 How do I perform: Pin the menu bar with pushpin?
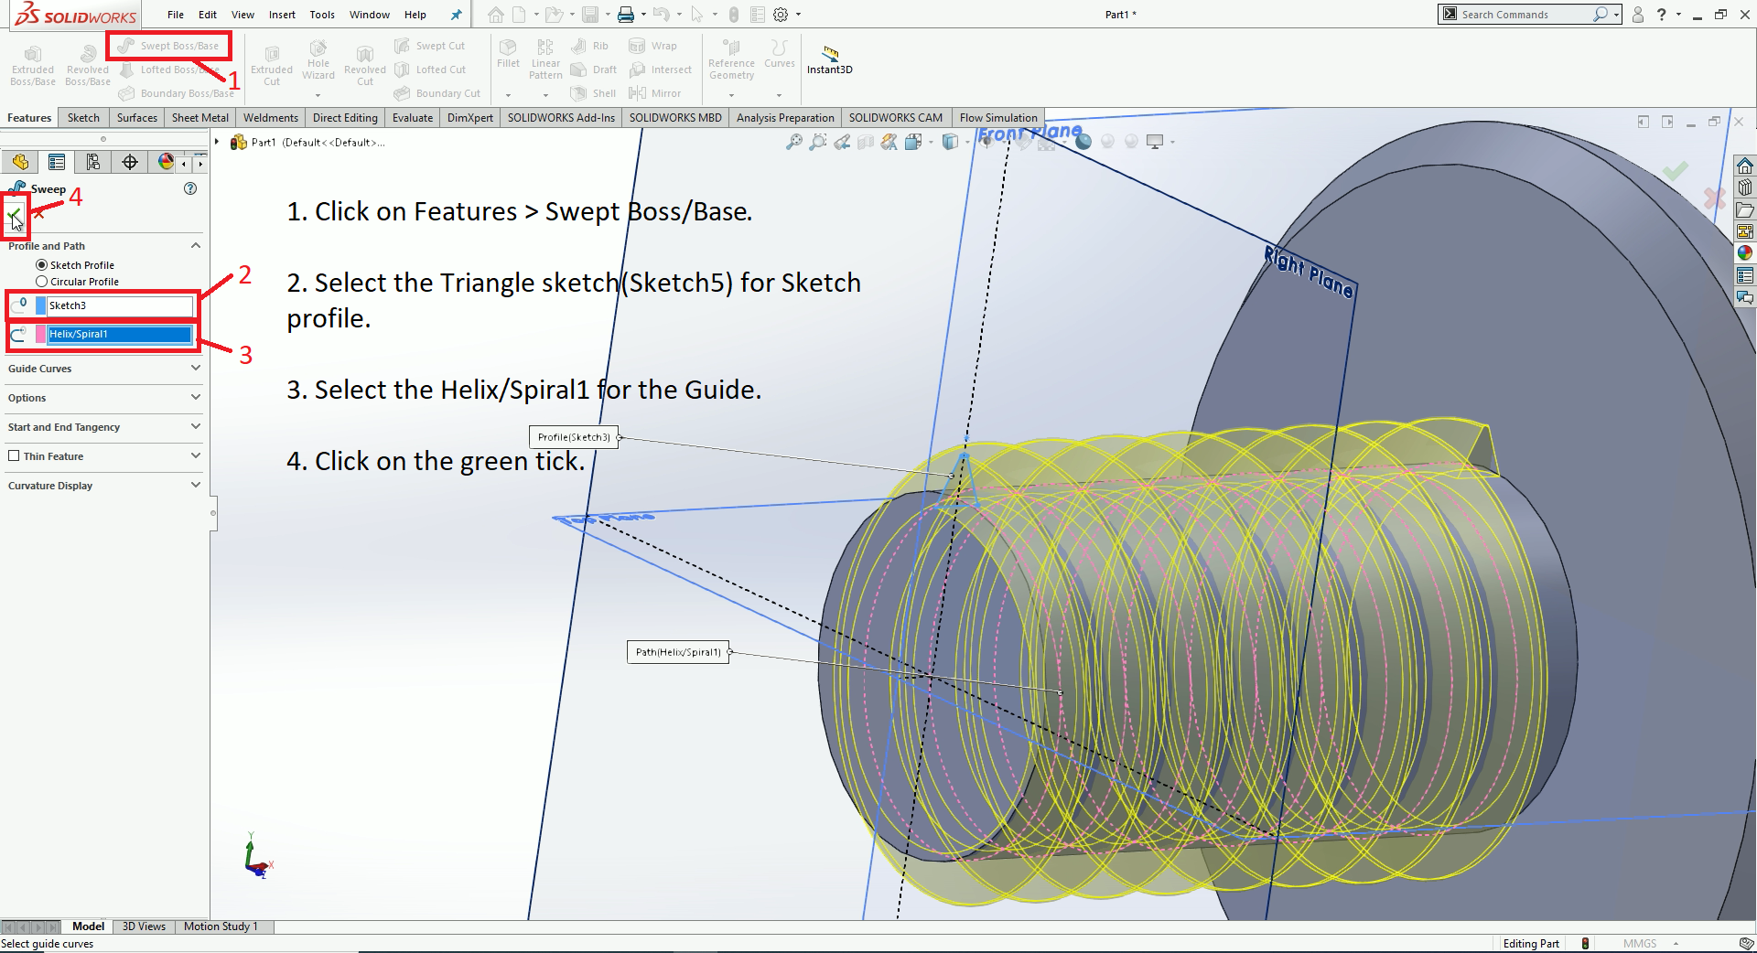click(x=457, y=15)
